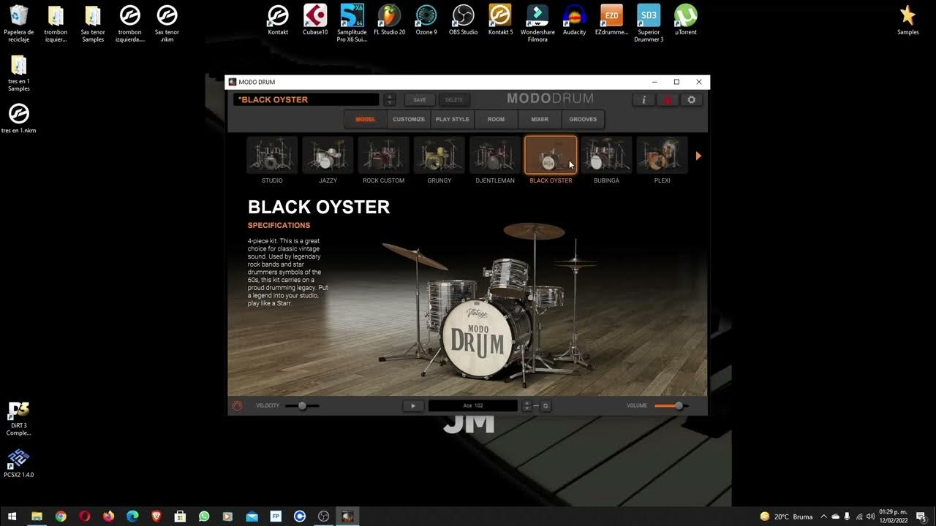The height and width of the screenshot is (526, 936).
Task: Select the tres en 1.nkm file
Action: tap(18, 118)
